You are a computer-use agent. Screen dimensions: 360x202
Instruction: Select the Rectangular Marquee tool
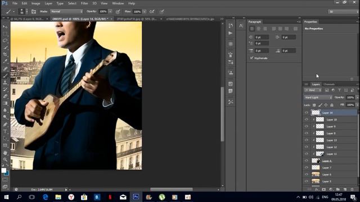5,34
